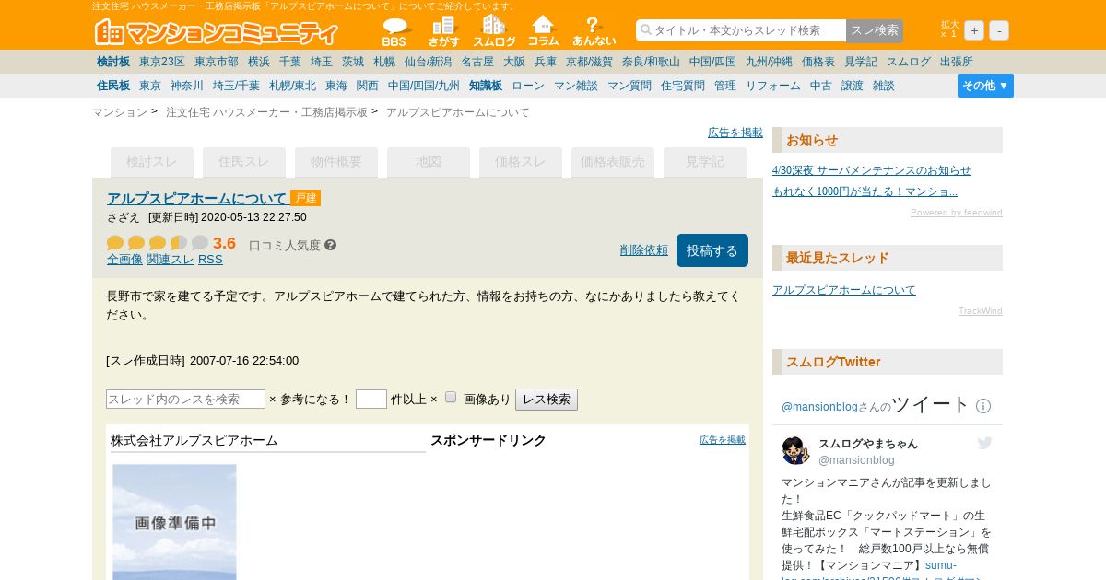Click the 3.6 star rating bubbles

(x=158, y=243)
